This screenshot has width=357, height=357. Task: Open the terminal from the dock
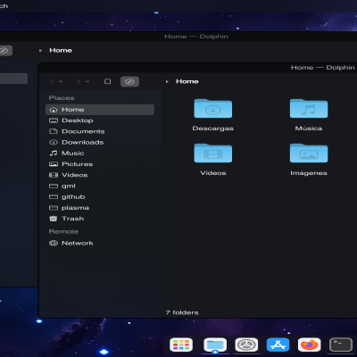[341, 345]
